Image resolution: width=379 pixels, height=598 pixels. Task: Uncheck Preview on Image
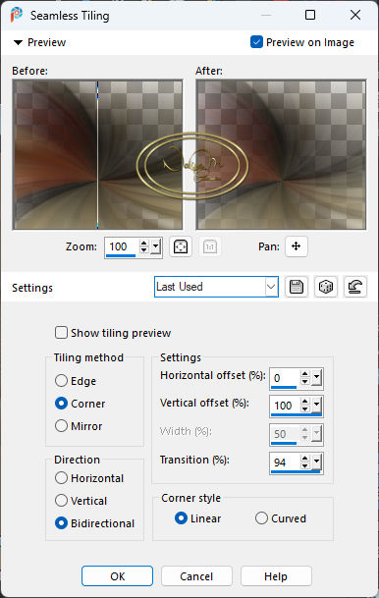(256, 42)
